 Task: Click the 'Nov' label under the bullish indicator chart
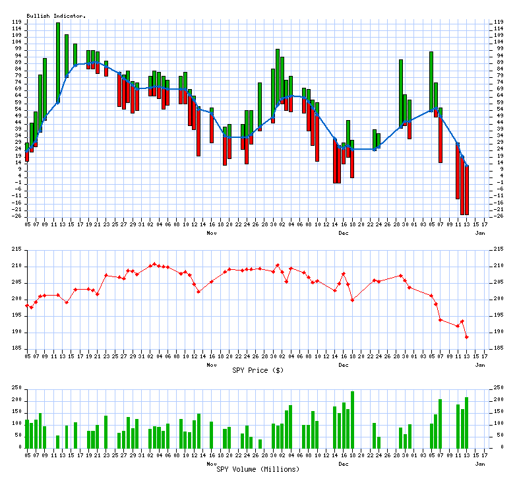click(212, 233)
